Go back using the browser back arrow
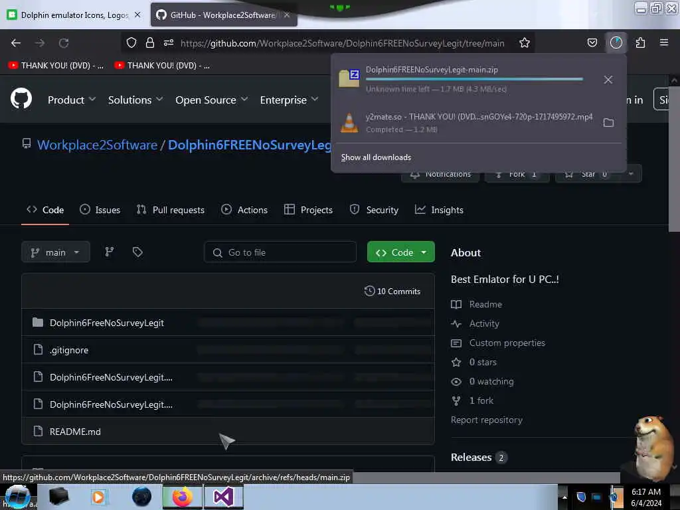 (16, 43)
